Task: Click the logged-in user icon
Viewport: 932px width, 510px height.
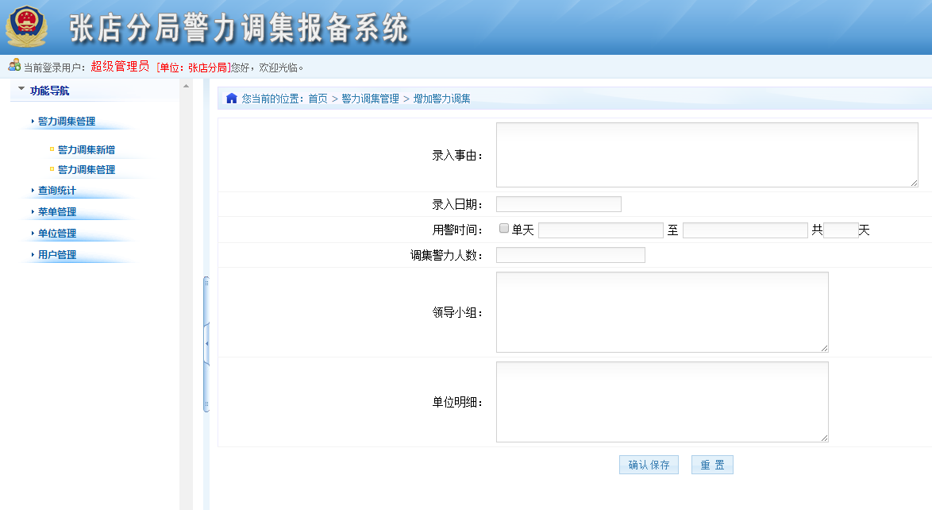Action: [14, 66]
